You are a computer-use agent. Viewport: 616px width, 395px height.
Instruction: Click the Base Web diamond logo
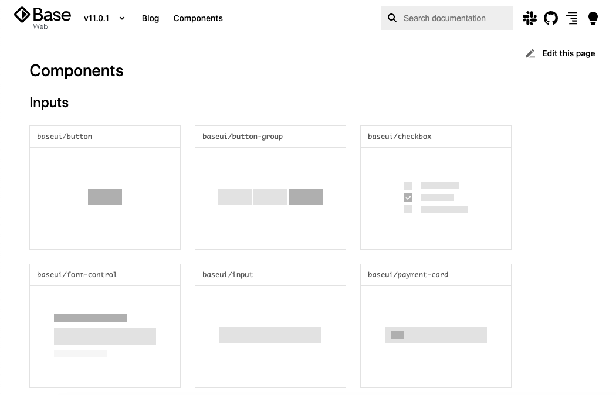point(22,16)
